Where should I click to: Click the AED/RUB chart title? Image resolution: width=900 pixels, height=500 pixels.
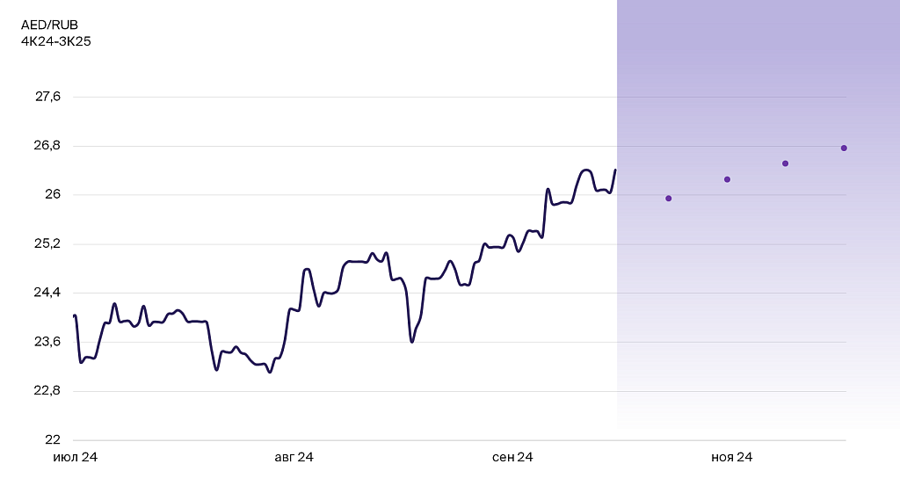tap(49, 25)
